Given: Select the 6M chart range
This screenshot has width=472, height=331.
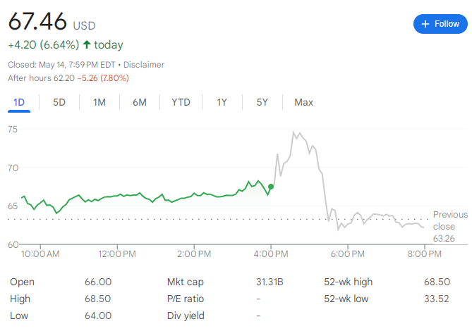Looking at the screenshot, I should pyautogui.click(x=140, y=102).
